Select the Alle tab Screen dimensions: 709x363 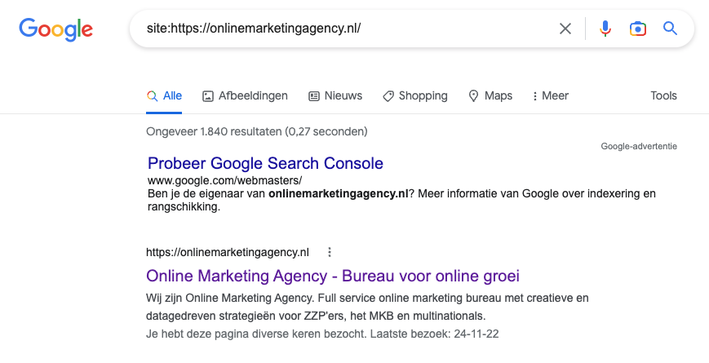click(x=164, y=95)
